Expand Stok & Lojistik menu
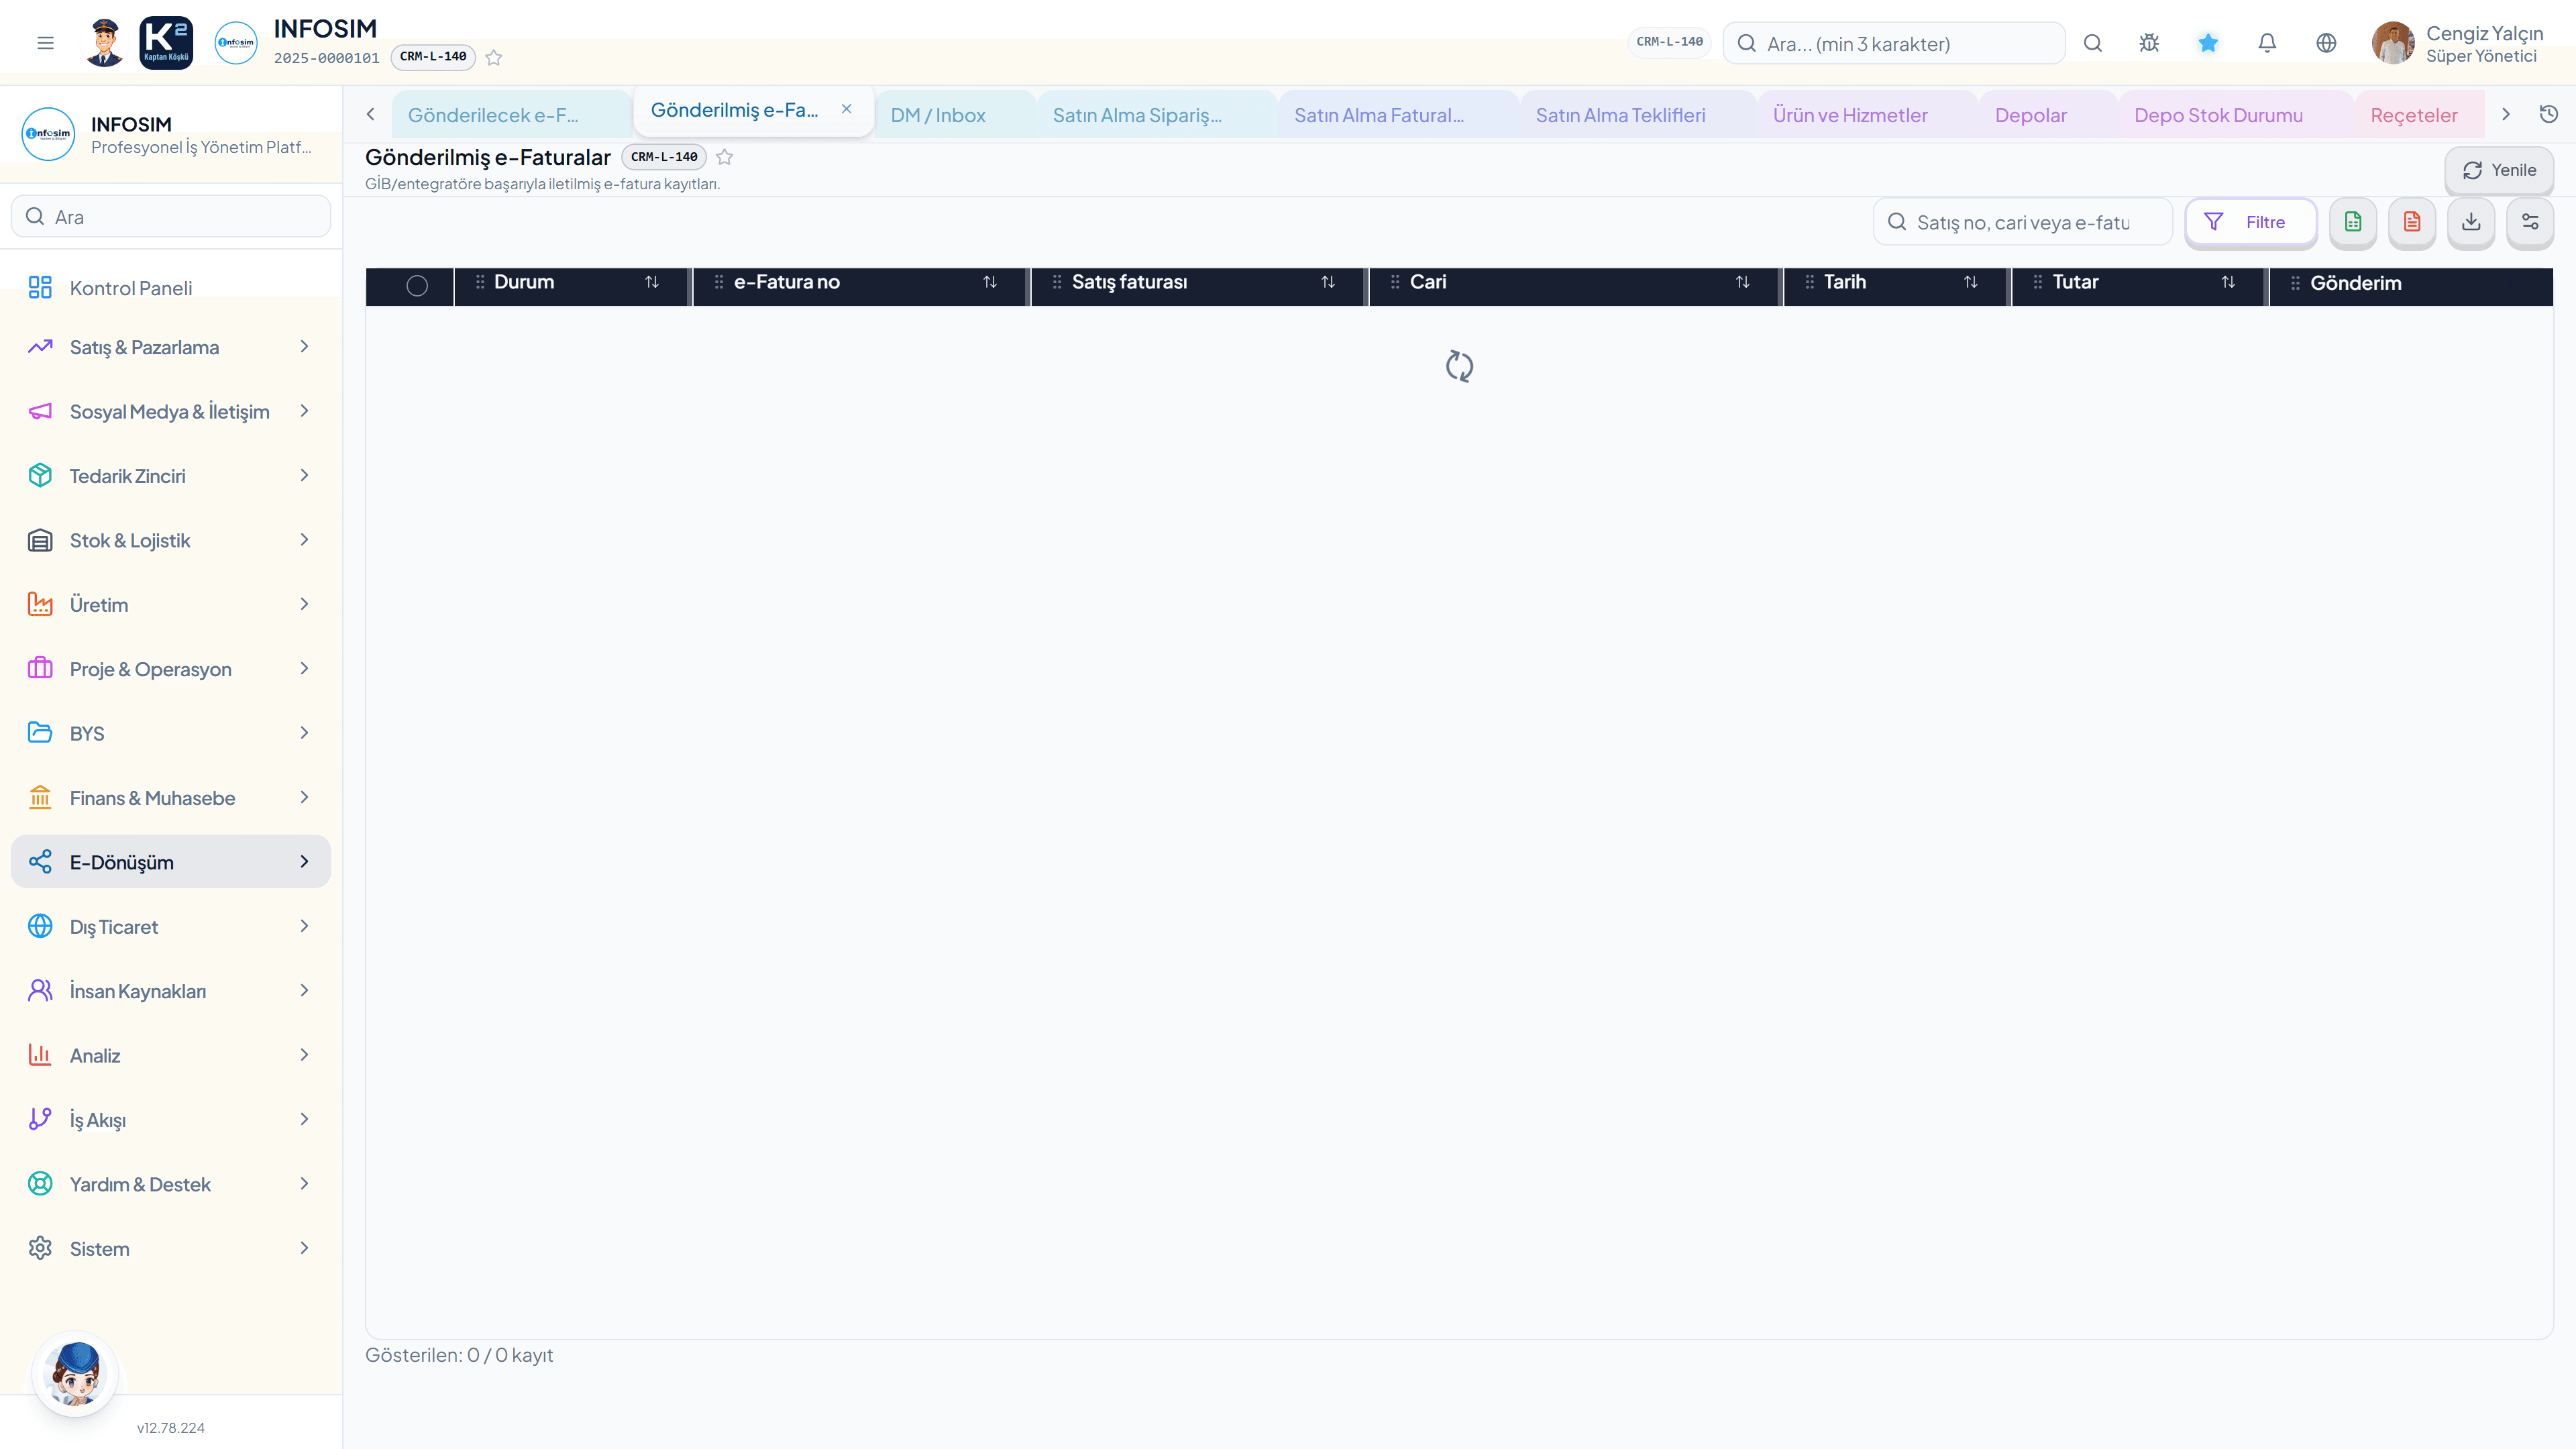 click(171, 540)
